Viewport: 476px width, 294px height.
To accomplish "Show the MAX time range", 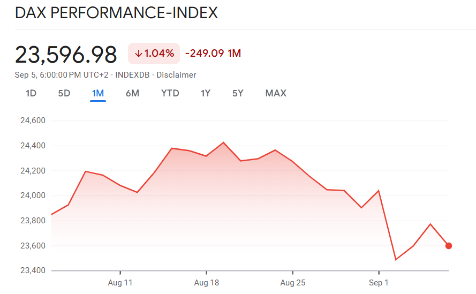I will click(276, 93).
